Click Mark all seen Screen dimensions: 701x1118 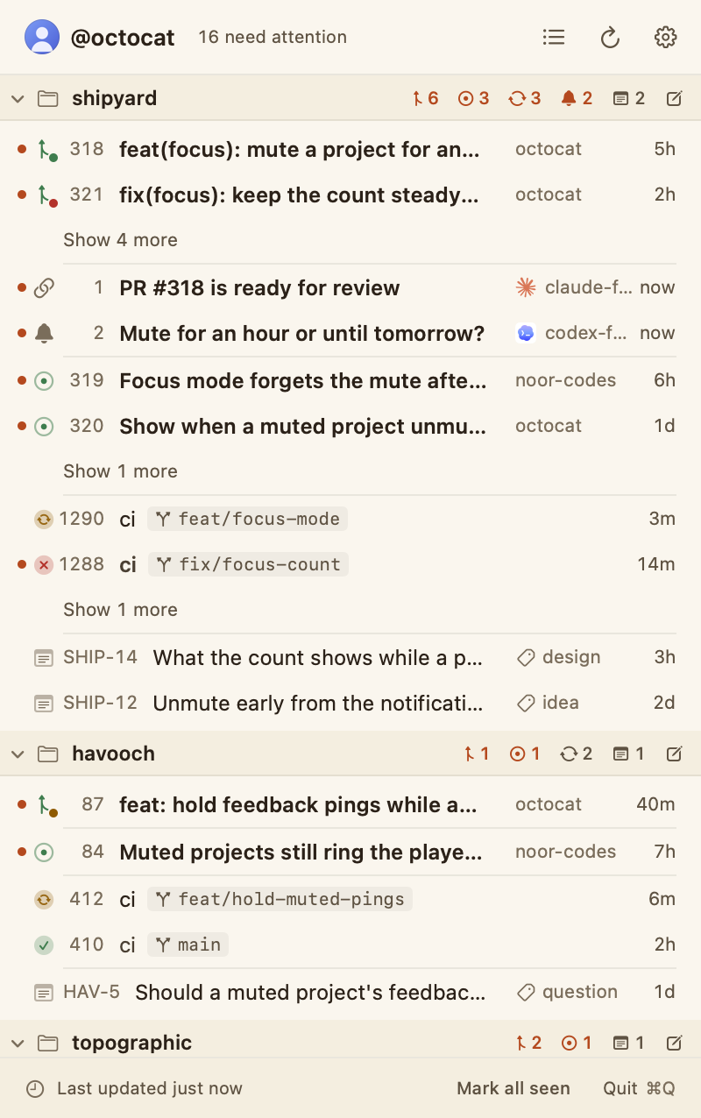pyautogui.click(x=513, y=1088)
